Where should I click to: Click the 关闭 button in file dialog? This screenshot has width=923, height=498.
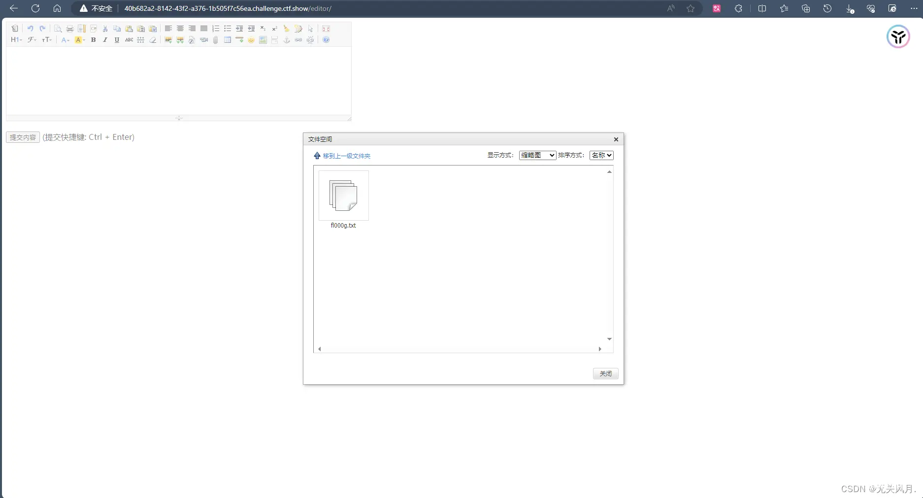pyautogui.click(x=605, y=374)
